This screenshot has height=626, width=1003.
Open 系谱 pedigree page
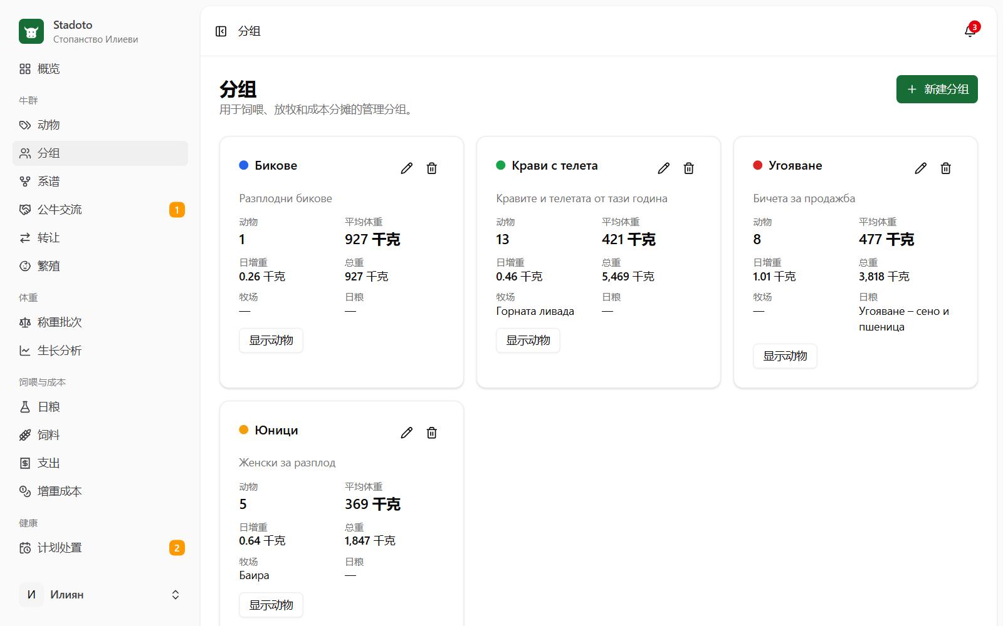[x=100, y=182]
